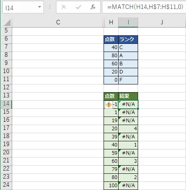Click the formula bar containing MATCH formula
The image size is (186, 190).
tap(144, 7)
